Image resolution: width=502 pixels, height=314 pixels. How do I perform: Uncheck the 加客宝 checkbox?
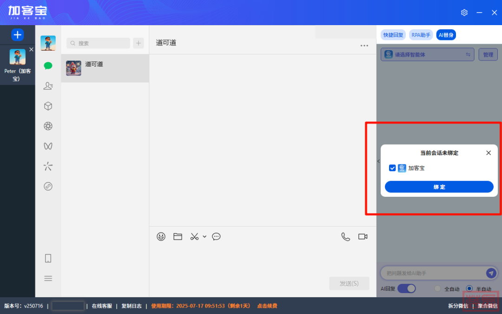[x=392, y=168]
